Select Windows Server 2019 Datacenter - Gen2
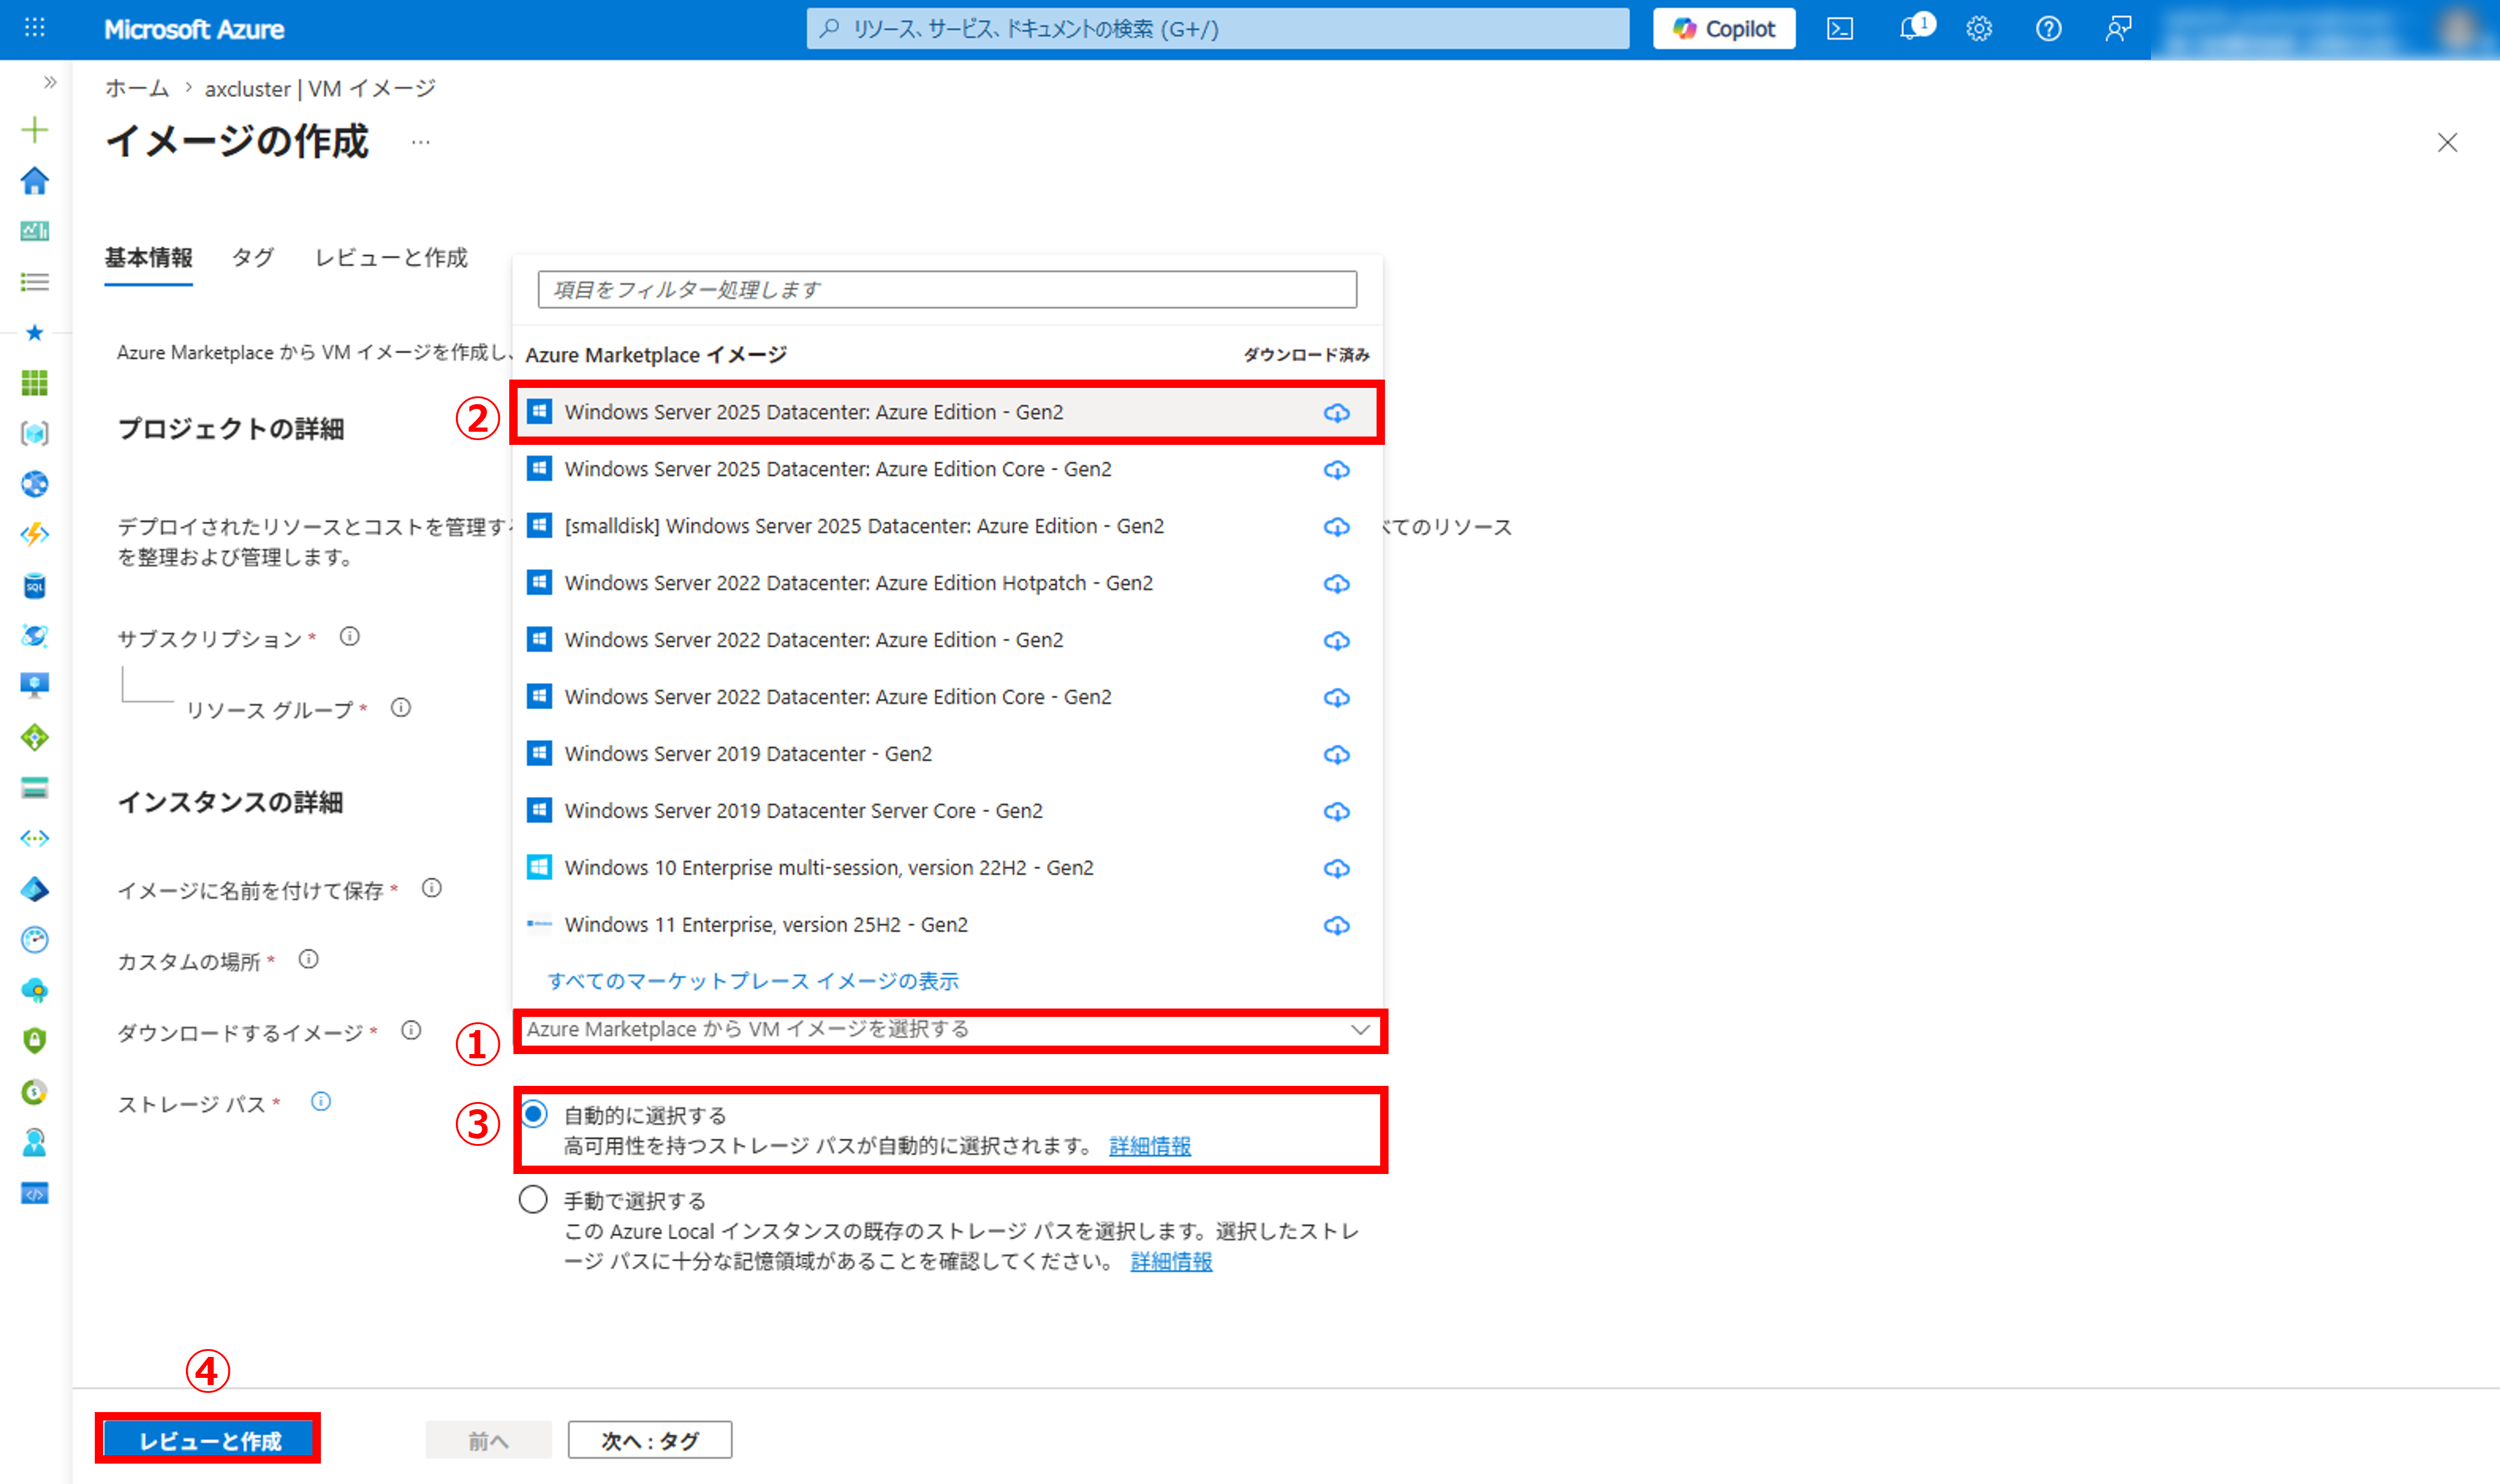This screenshot has height=1484, width=2500. click(947, 754)
